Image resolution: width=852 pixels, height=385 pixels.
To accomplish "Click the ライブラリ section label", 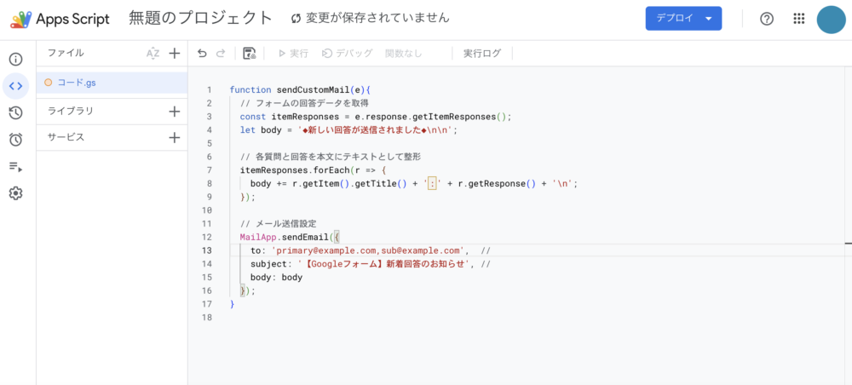I will (71, 112).
